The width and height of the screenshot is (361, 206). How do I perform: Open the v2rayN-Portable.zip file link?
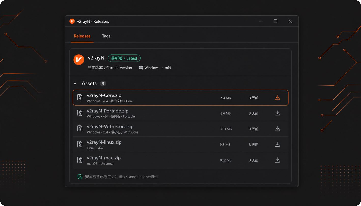pos(107,111)
